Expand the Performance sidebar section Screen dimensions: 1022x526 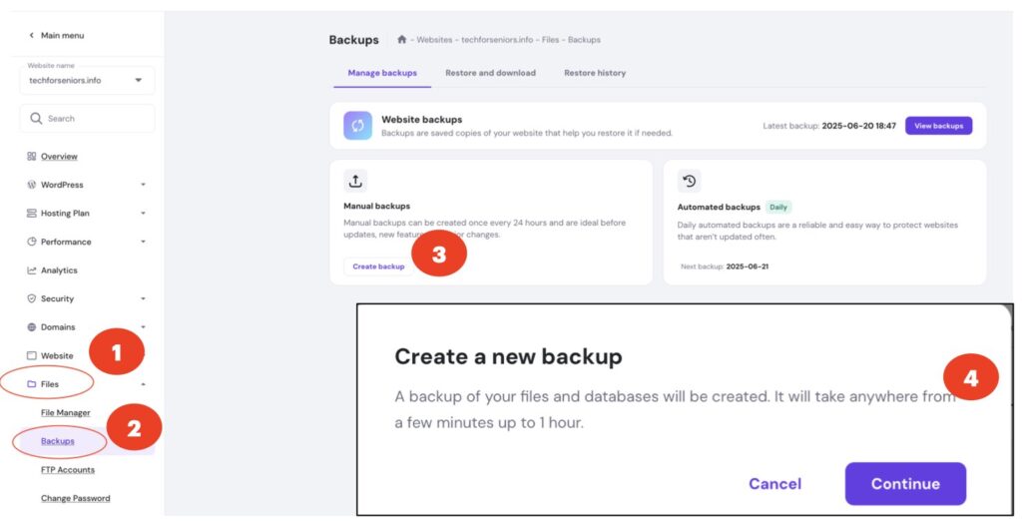click(x=143, y=242)
